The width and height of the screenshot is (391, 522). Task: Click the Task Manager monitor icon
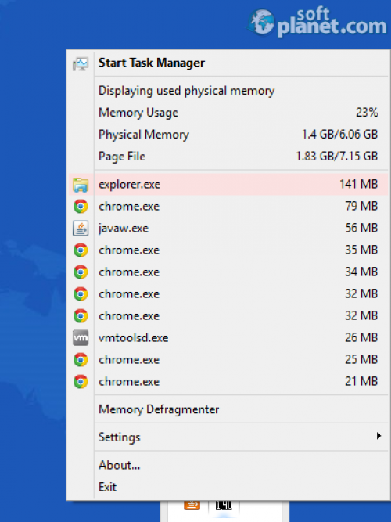click(x=81, y=63)
